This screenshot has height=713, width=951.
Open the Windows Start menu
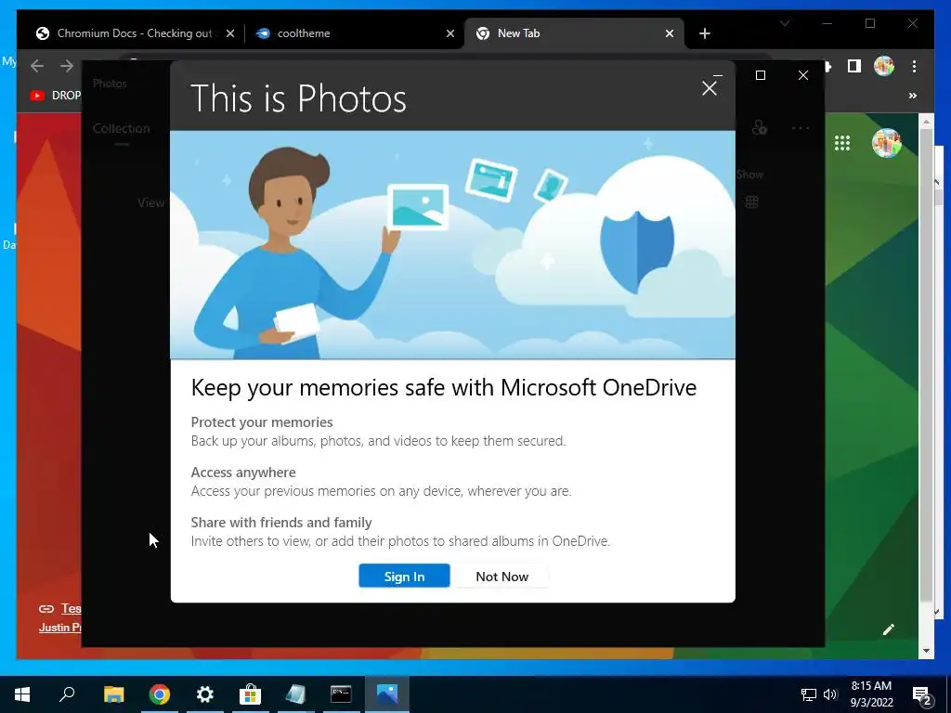[22, 694]
